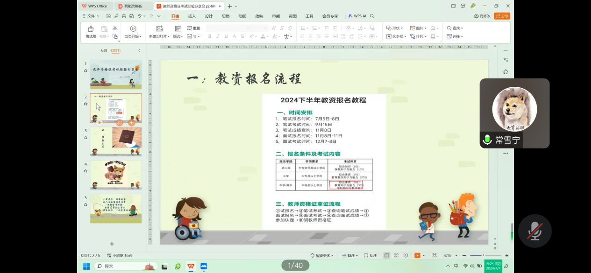Image resolution: width=591 pixels, height=273 pixels.
Task: Click the Save icon in quick access bar
Action: [109, 16]
